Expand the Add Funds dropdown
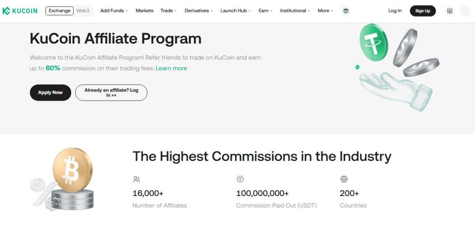The image size is (475, 227). [114, 11]
